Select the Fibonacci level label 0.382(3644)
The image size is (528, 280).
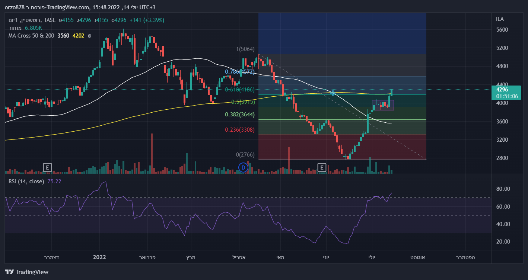[240, 115]
